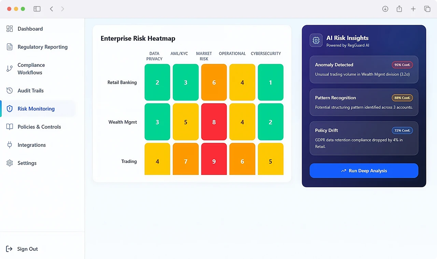Open the Policy Drift insight card

[364, 138]
